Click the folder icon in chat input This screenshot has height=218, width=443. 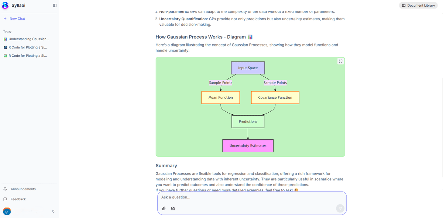click(173, 208)
